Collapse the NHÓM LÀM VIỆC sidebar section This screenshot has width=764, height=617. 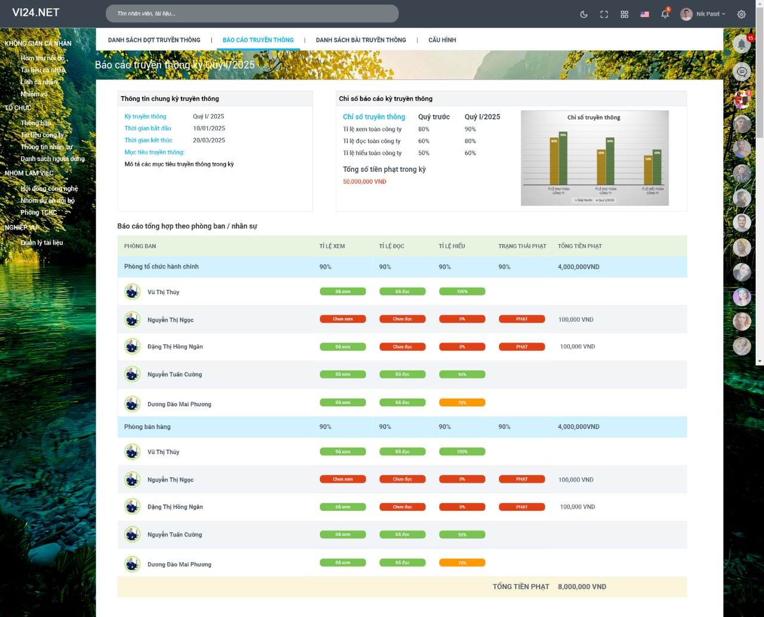(29, 174)
